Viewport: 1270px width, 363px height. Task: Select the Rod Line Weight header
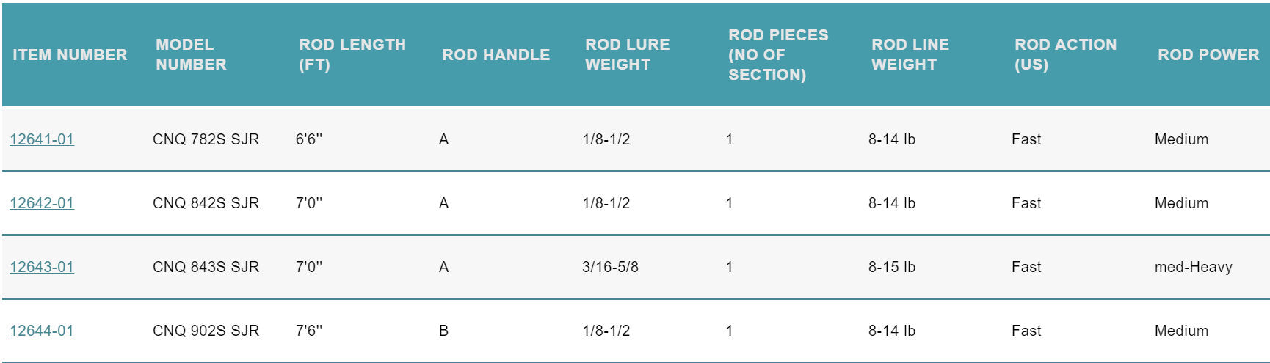tap(910, 55)
